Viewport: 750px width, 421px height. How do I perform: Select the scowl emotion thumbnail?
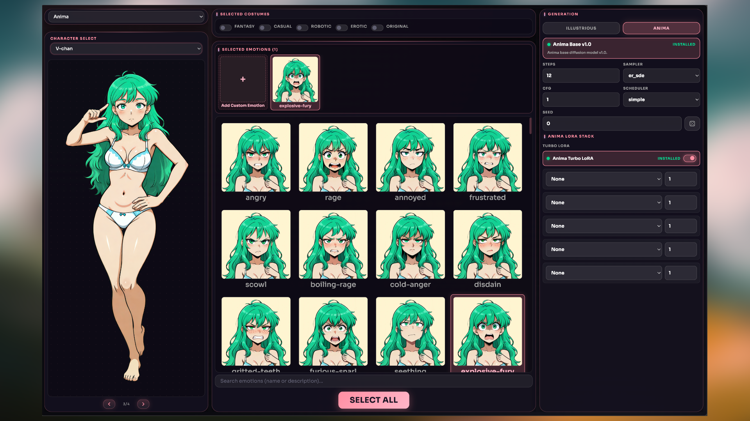point(256,244)
